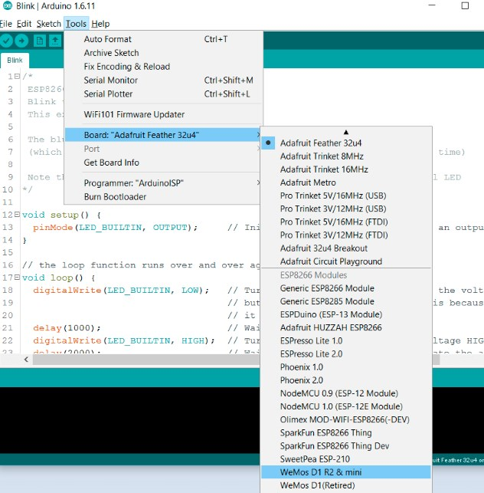Click pinMode on line 13
This screenshot has width=484, height=493.
(x=53, y=227)
